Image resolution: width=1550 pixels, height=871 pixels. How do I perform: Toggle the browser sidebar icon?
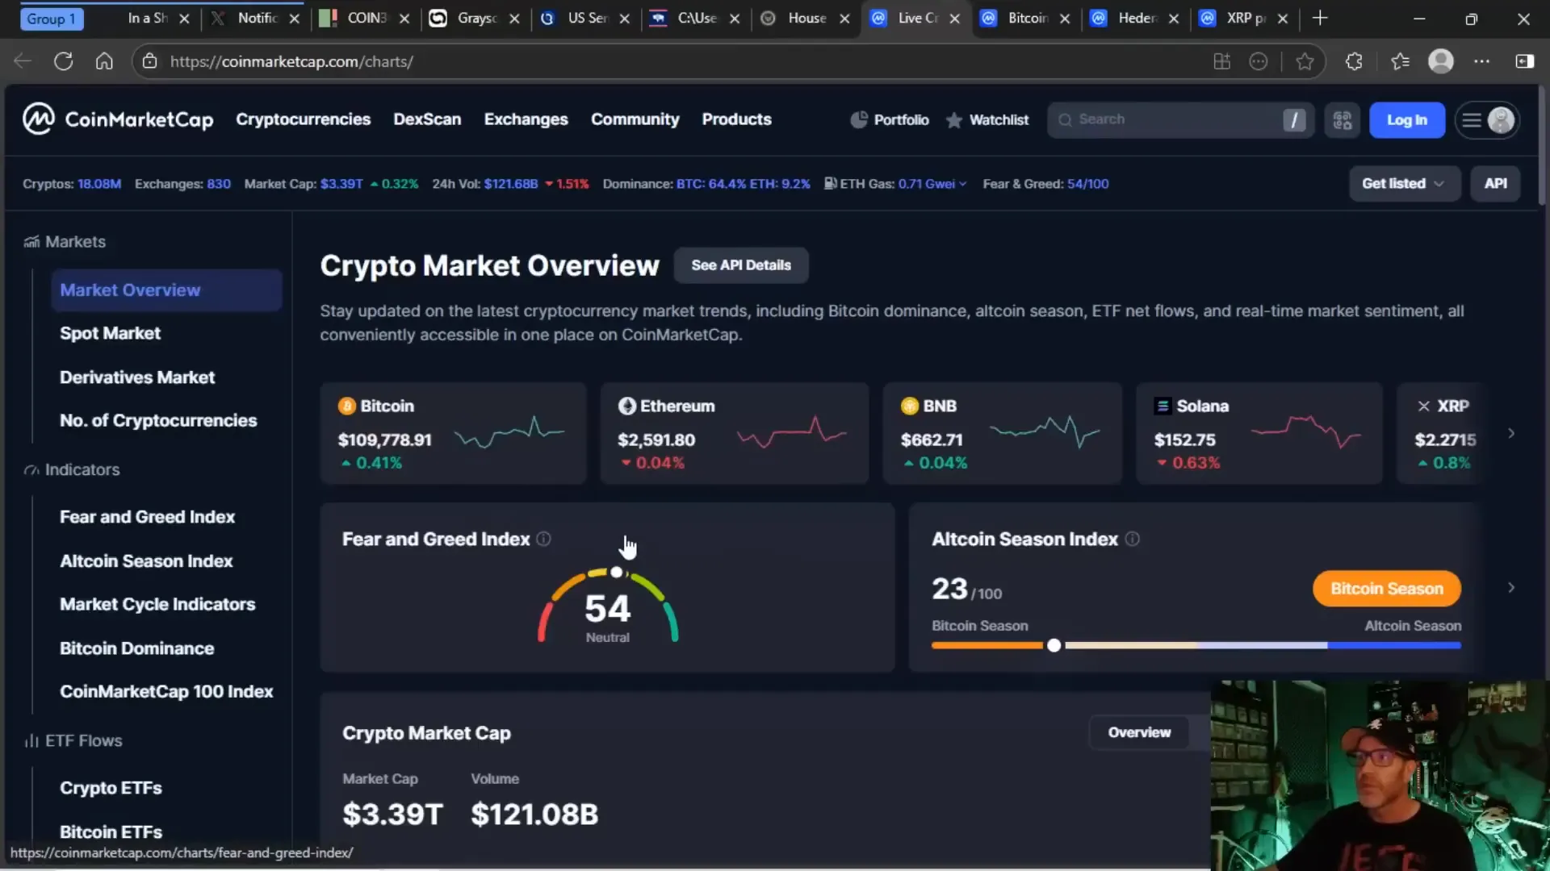click(1524, 61)
